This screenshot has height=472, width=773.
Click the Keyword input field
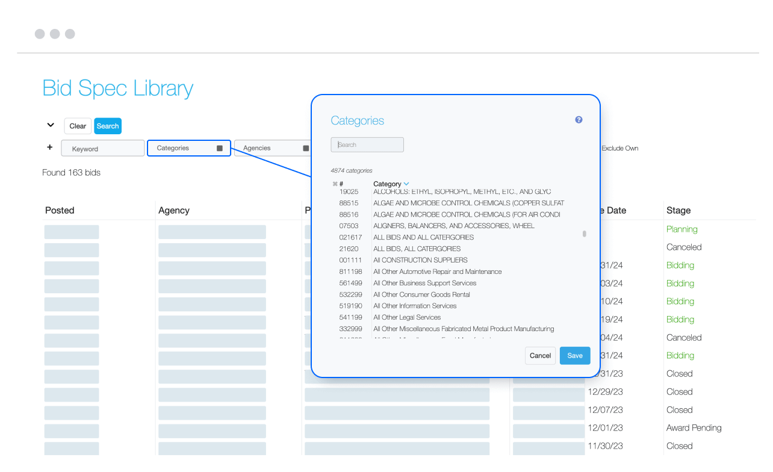click(x=102, y=147)
